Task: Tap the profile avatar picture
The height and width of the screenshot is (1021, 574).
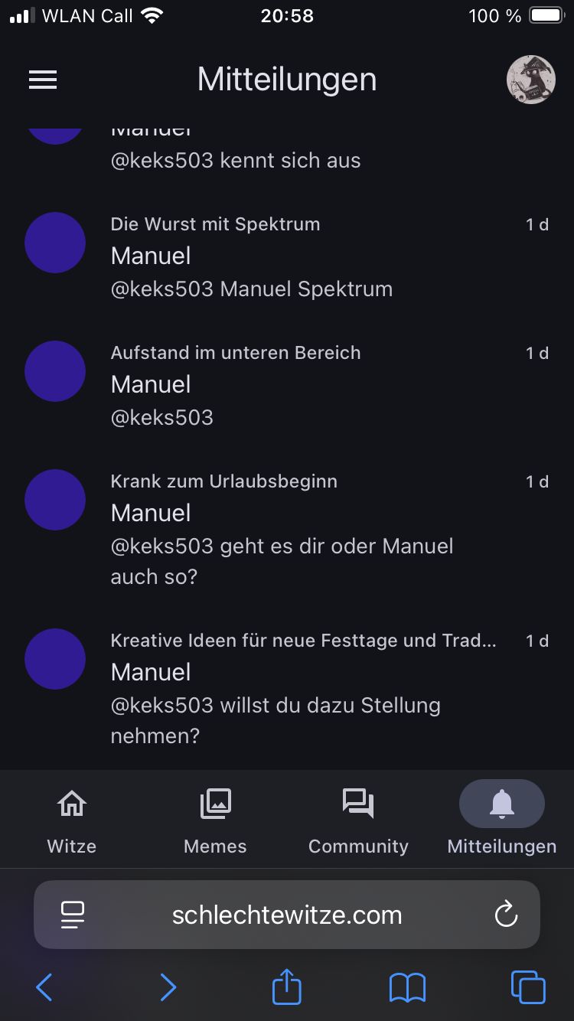Action: tap(530, 80)
